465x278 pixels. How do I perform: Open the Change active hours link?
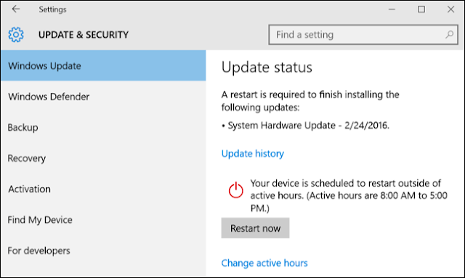[x=264, y=263]
